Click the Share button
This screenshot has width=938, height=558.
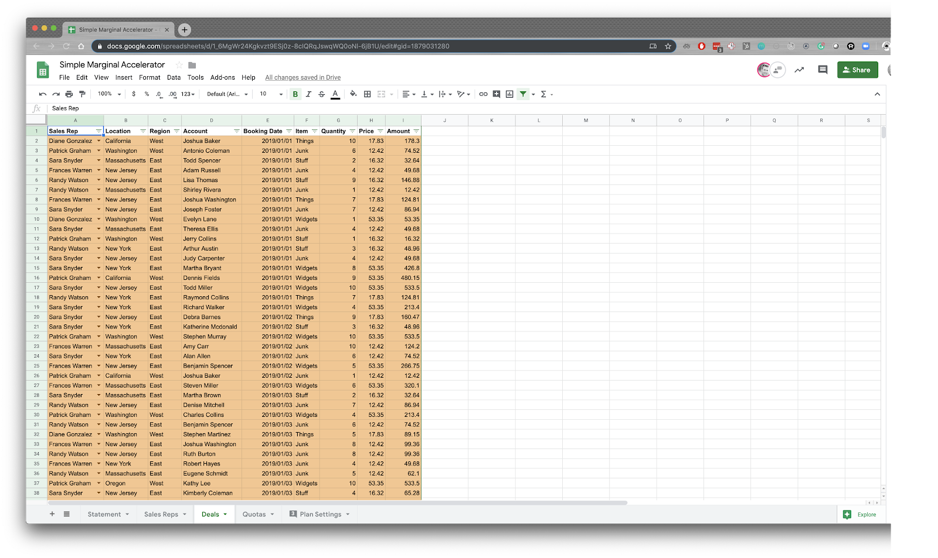coord(857,70)
